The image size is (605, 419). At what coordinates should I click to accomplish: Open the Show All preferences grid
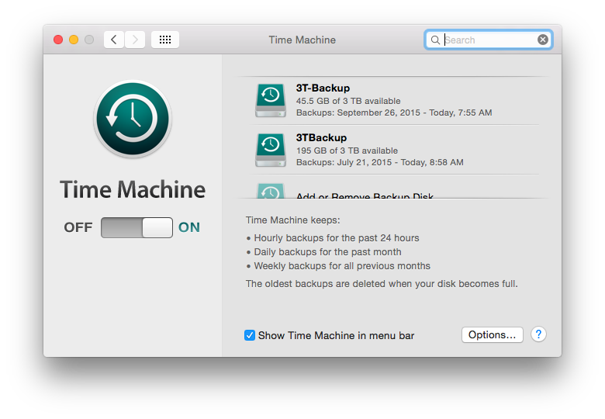[x=165, y=40]
